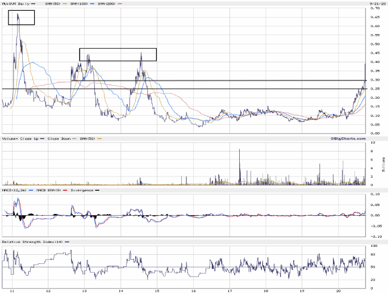The width and height of the screenshot is (388, 294).
Task: Click the BigCharts.com watermark link
Action: 347,138
